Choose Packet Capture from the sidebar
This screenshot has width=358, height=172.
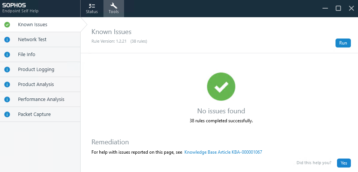(34, 114)
